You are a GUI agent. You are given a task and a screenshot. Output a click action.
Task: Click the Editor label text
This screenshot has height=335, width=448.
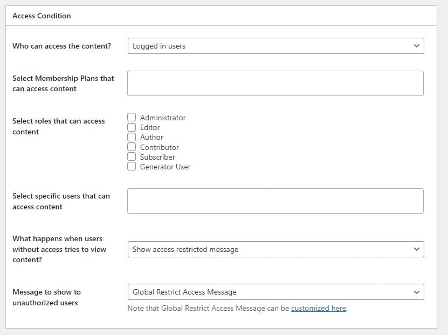(x=150, y=127)
